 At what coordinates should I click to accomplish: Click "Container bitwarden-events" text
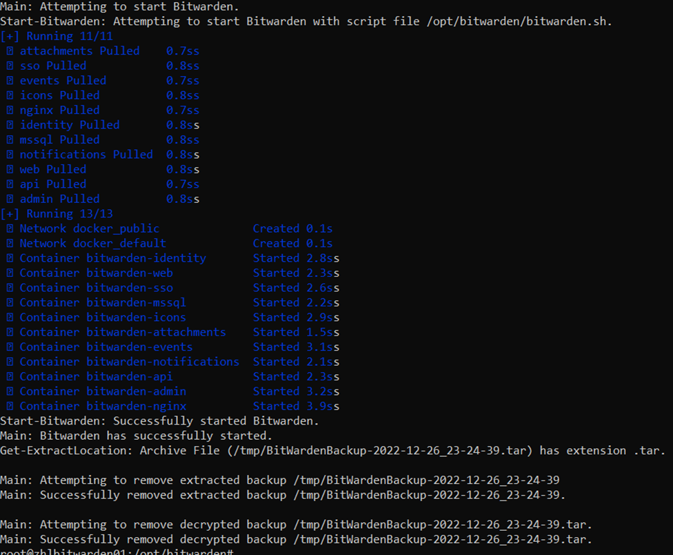[106, 347]
